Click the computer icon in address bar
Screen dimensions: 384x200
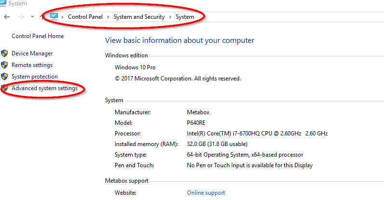click(x=54, y=17)
